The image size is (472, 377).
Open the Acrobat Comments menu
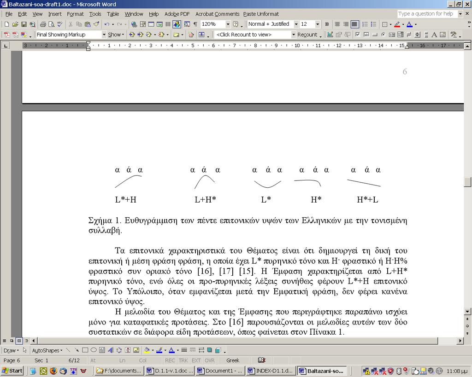[218, 14]
